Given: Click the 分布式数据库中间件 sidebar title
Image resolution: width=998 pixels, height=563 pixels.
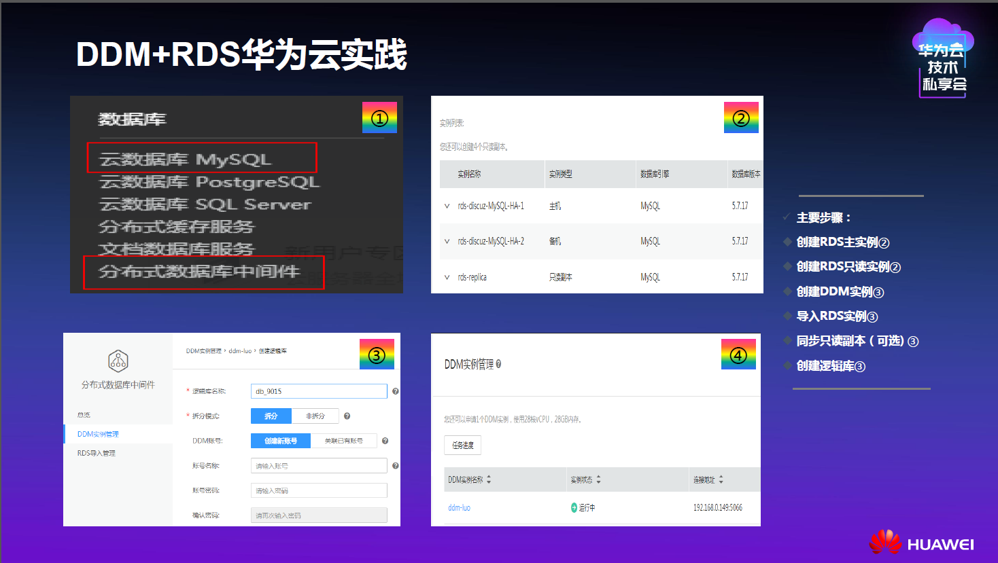Looking at the screenshot, I should (x=118, y=384).
